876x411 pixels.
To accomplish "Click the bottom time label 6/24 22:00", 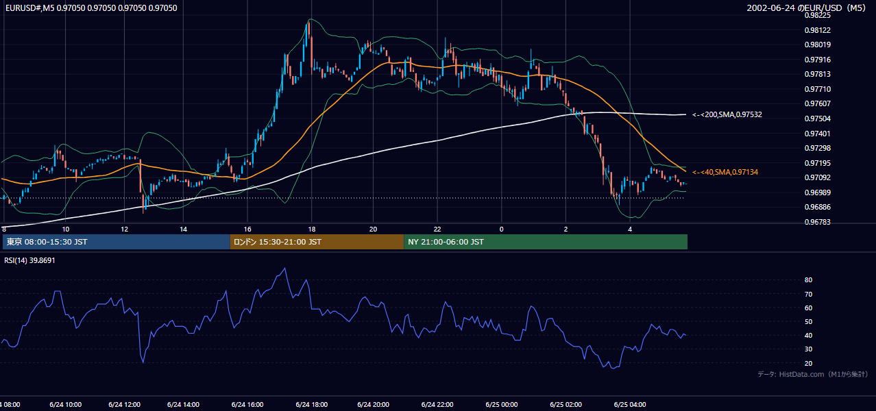I will (x=437, y=404).
